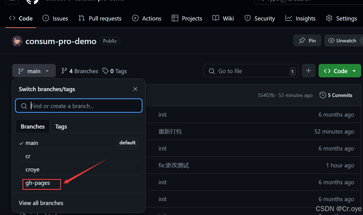
Task: Click the Unwatch button
Action: pyautogui.click(x=344, y=40)
